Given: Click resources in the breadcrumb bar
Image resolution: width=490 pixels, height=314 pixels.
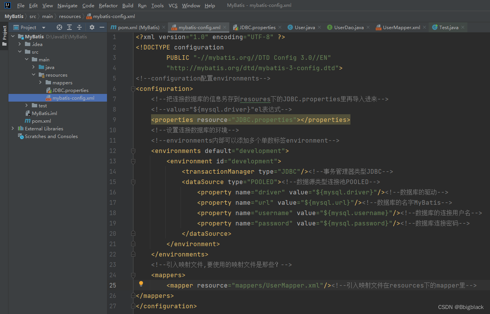Looking at the screenshot, I should click(x=70, y=16).
